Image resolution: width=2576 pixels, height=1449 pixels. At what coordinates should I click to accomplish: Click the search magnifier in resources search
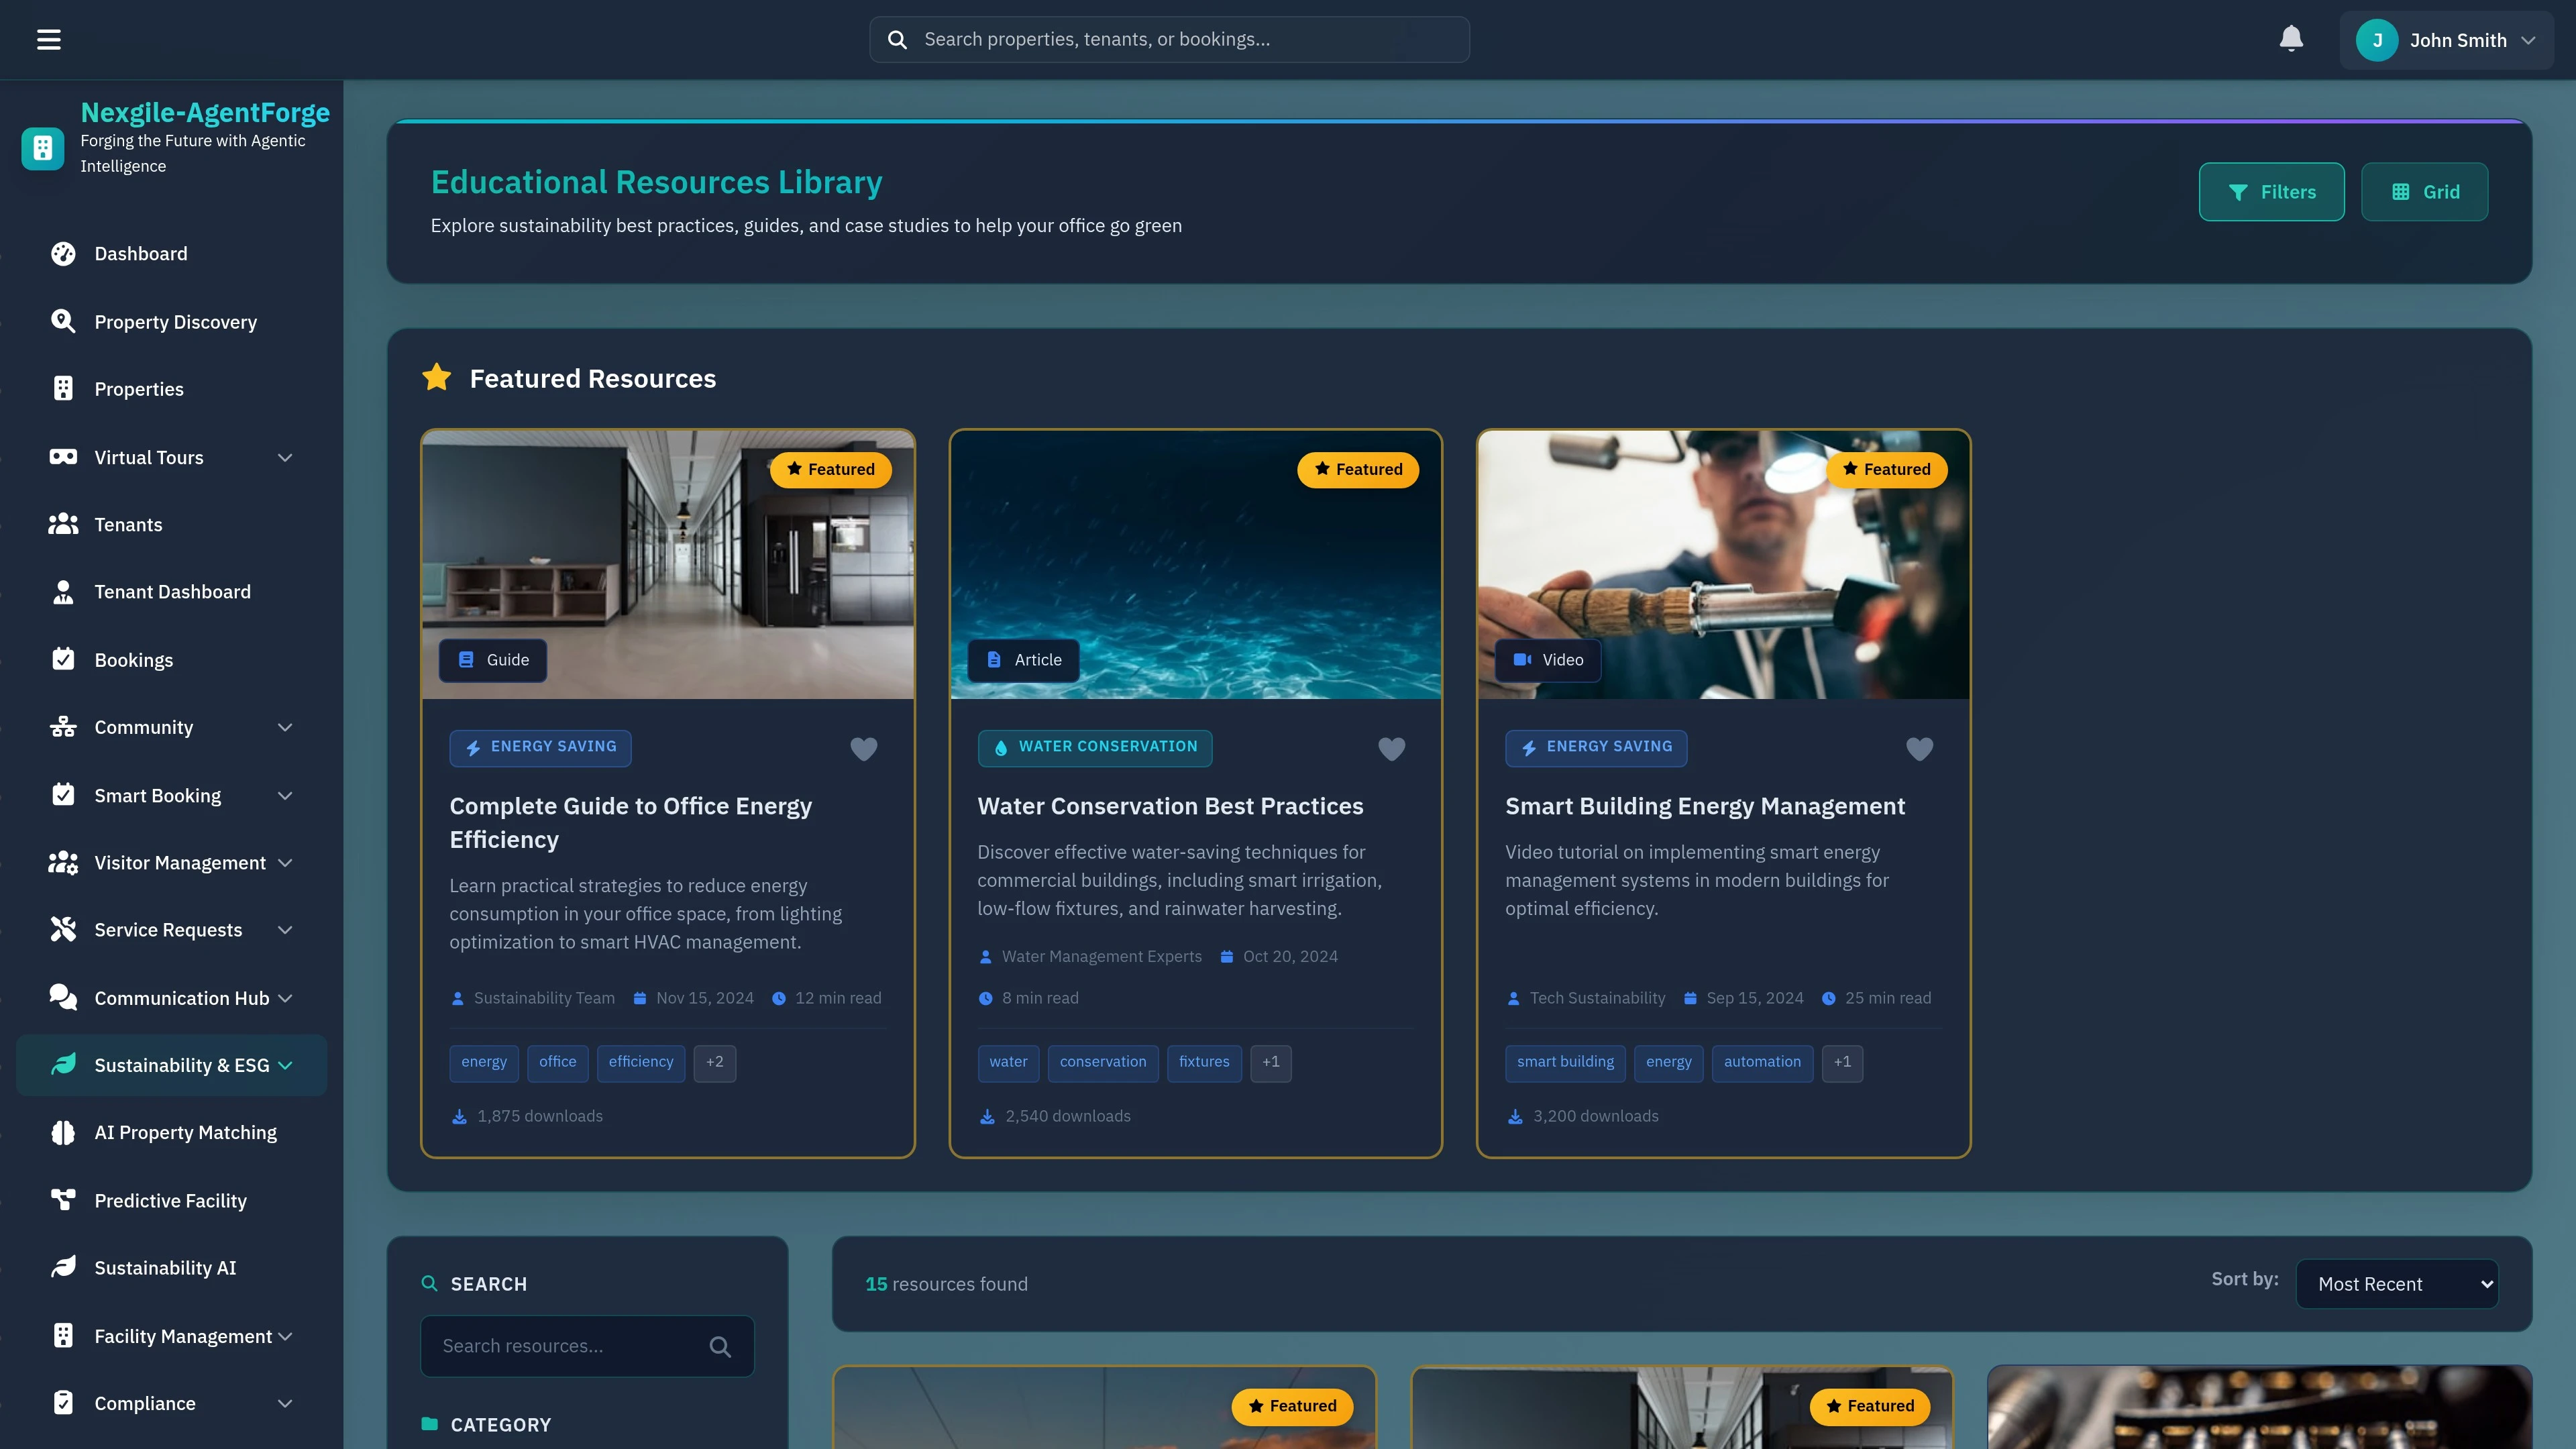tap(720, 1346)
